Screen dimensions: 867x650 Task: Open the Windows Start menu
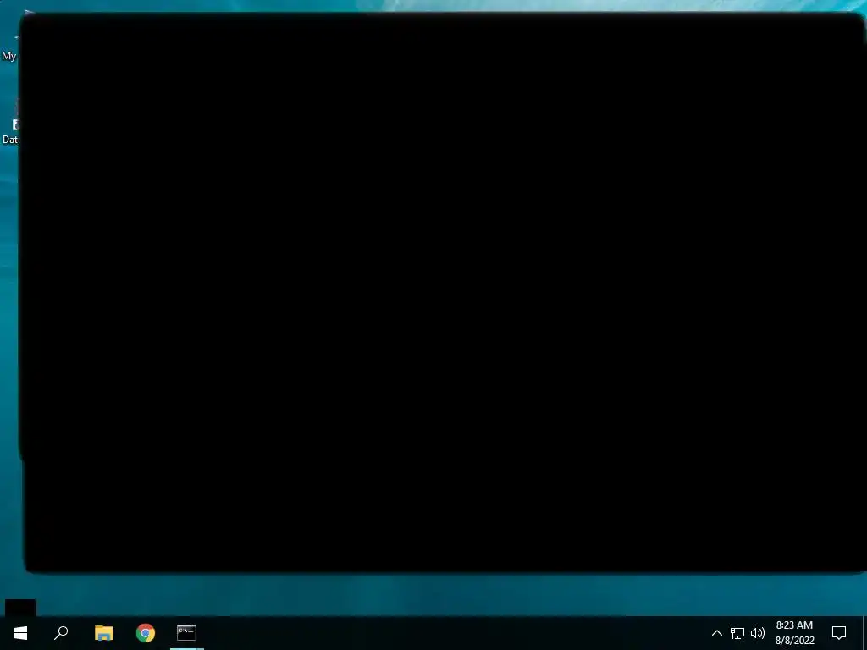(x=20, y=633)
